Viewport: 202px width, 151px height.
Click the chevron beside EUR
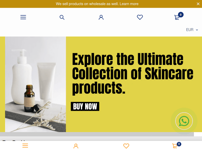coord(197,30)
